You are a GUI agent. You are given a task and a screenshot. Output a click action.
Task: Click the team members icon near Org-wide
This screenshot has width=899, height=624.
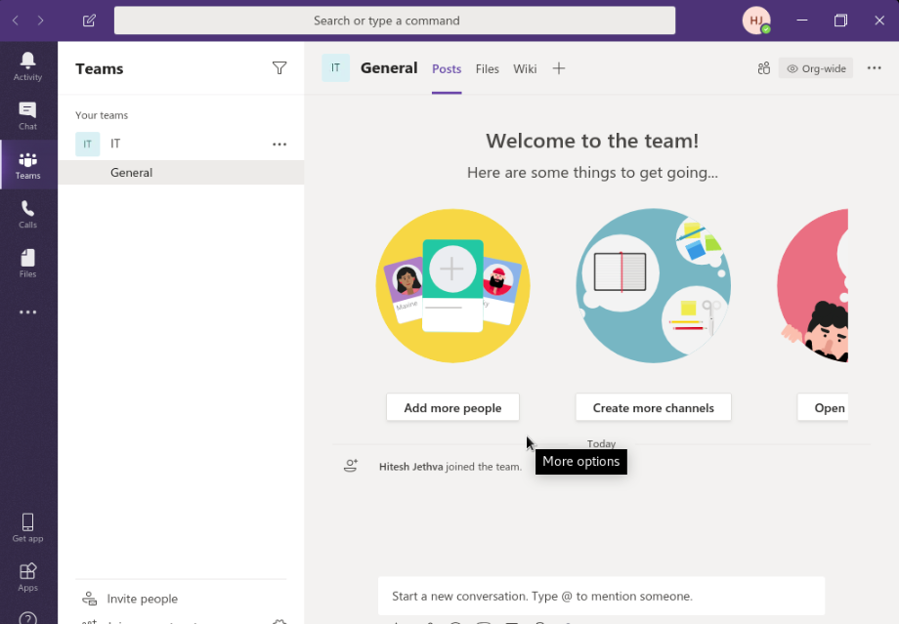coord(764,68)
